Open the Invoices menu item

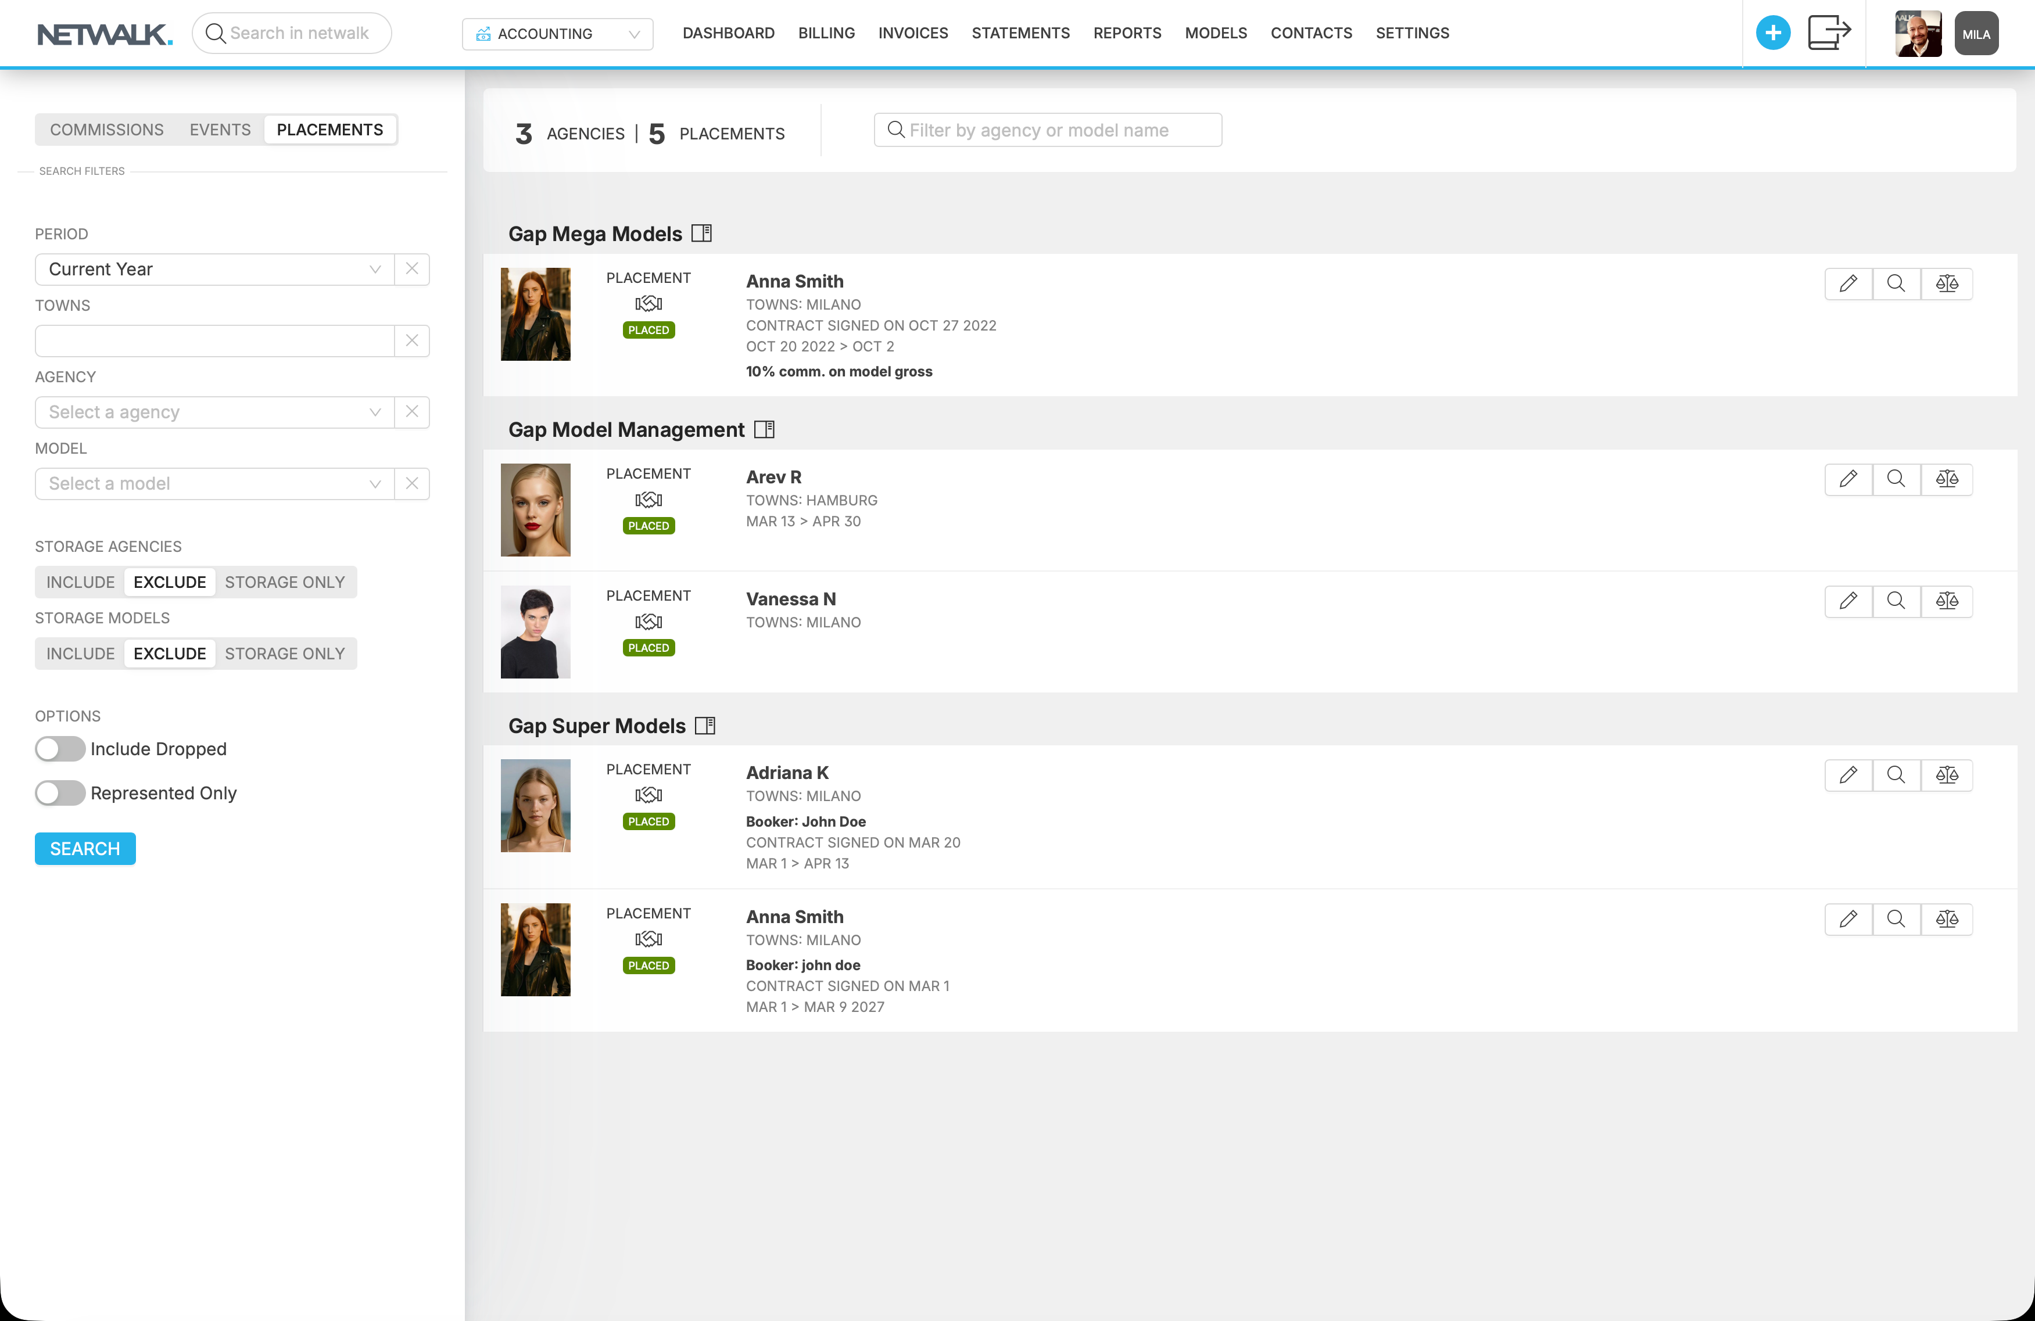tap(912, 33)
